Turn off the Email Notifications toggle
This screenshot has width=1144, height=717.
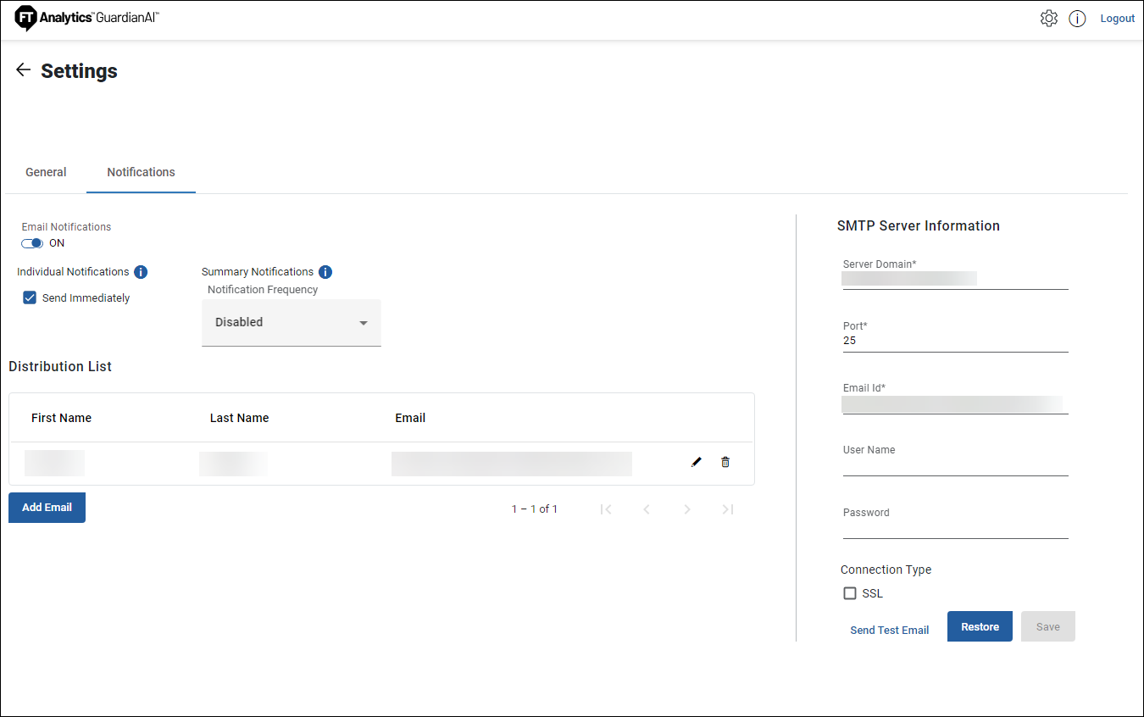(x=32, y=243)
